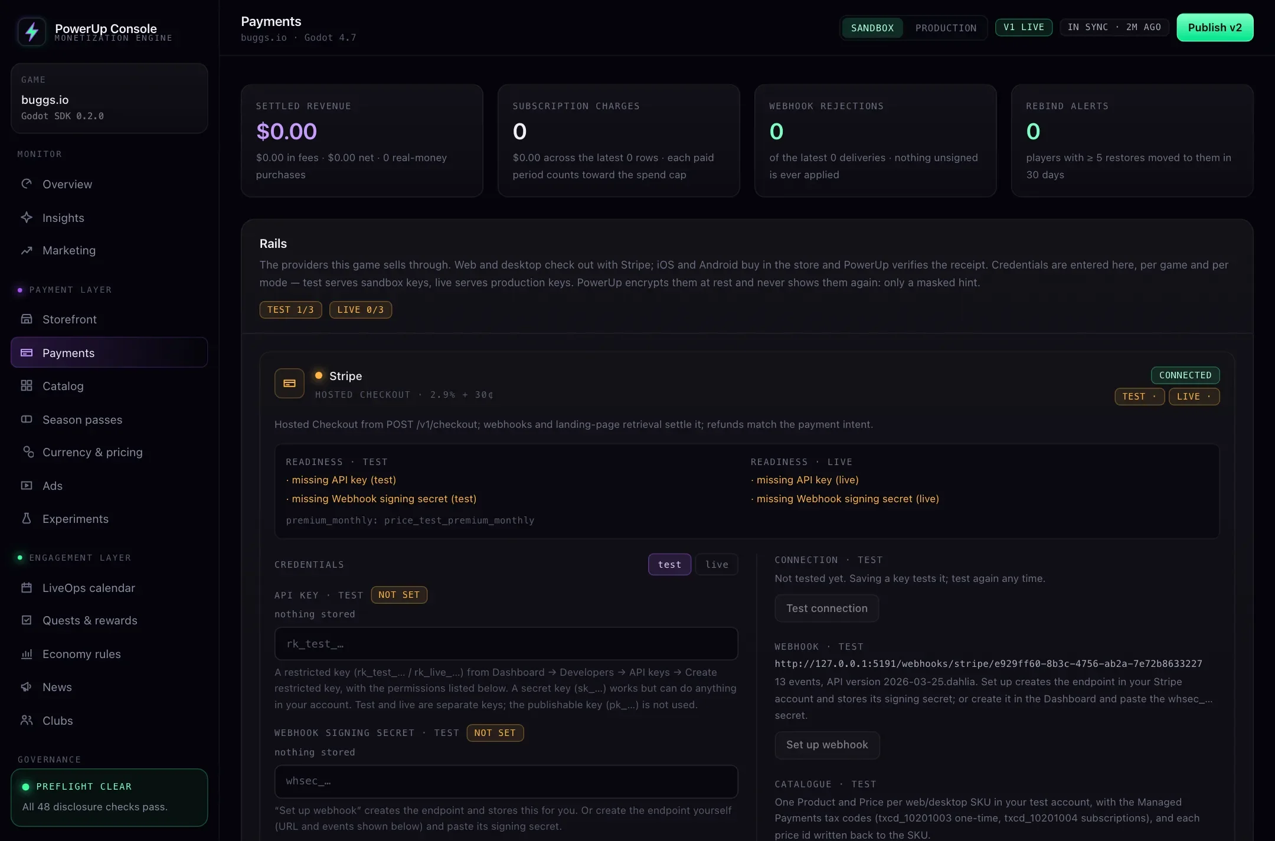Image resolution: width=1275 pixels, height=841 pixels.
Task: Click the LIVE badge on Stripe rail
Action: click(1194, 397)
